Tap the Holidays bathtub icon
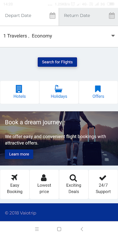 click(x=58, y=89)
